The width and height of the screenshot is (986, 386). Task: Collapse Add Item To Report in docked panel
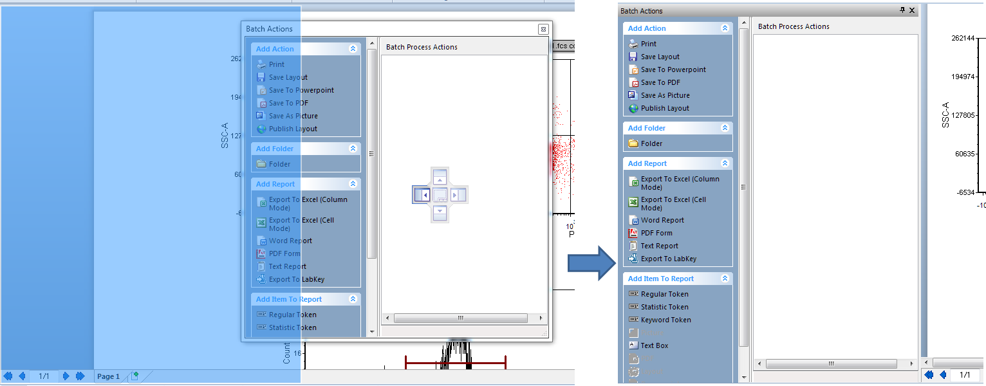click(725, 279)
